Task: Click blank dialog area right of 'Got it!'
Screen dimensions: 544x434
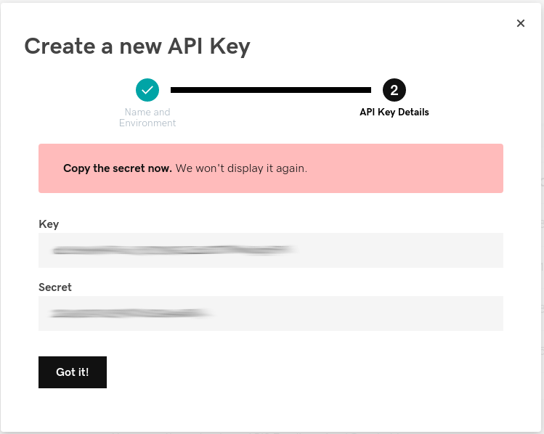Action: (x=305, y=372)
